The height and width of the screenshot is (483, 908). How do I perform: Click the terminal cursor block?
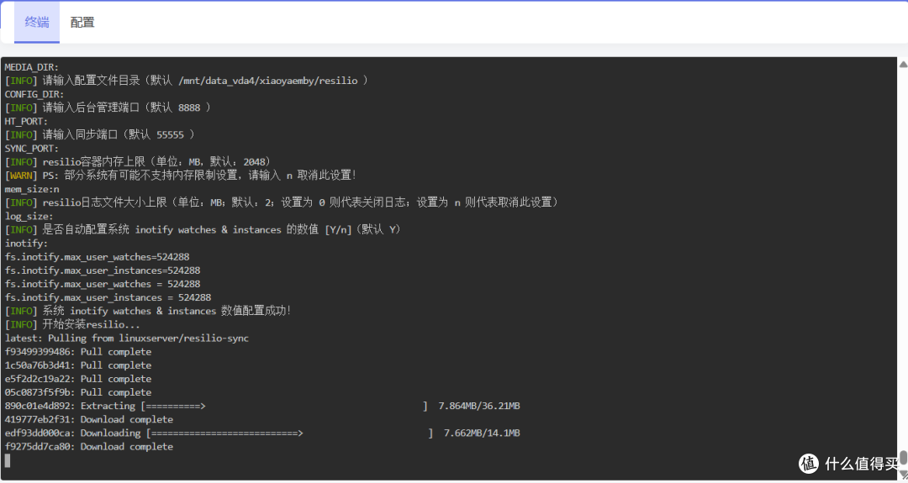click(x=8, y=459)
